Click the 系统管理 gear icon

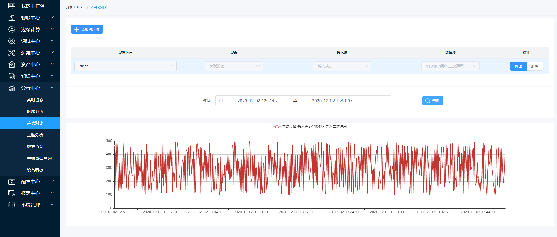pyautogui.click(x=12, y=205)
